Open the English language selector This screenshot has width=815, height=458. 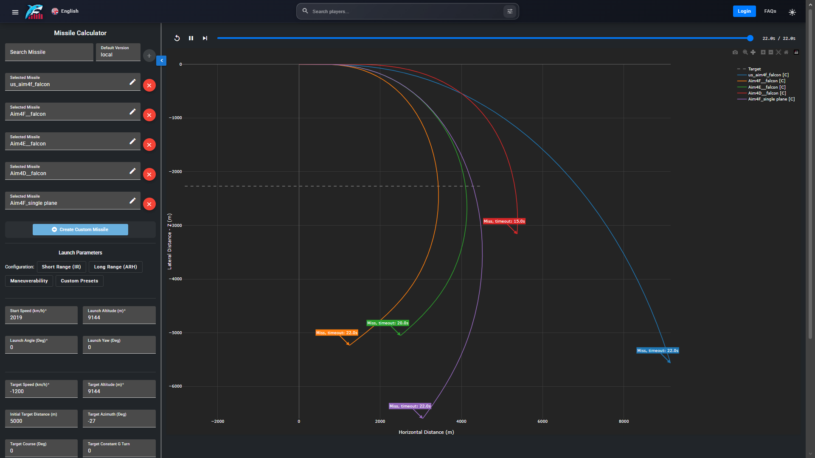(65, 11)
